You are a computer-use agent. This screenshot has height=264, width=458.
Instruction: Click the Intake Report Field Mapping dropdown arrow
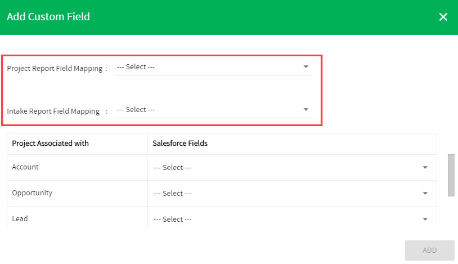(x=306, y=110)
